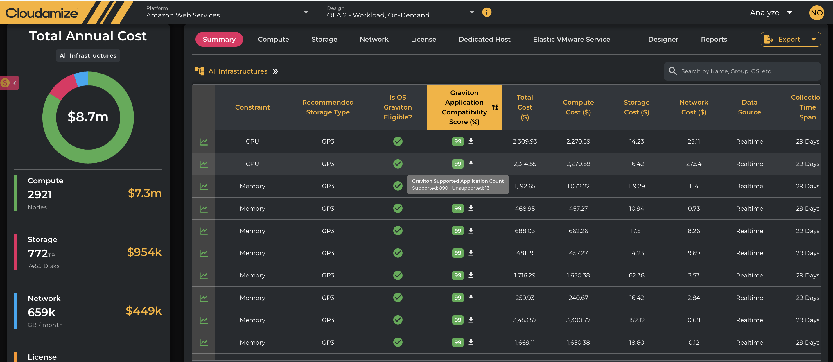The width and height of the screenshot is (833, 362).
Task: Click the search magnifier icon
Action: click(x=673, y=71)
